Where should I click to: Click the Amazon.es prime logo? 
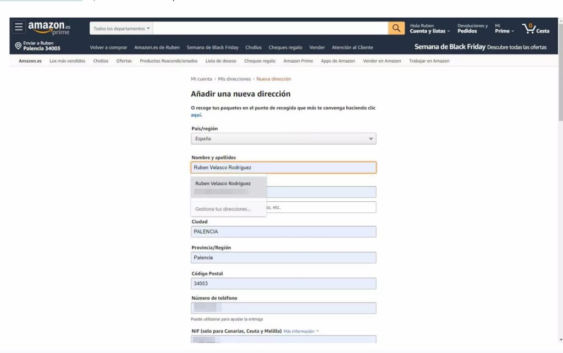pyautogui.click(x=49, y=28)
